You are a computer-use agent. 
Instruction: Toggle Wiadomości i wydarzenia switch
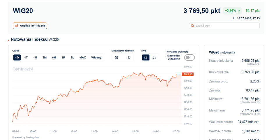[190, 58]
